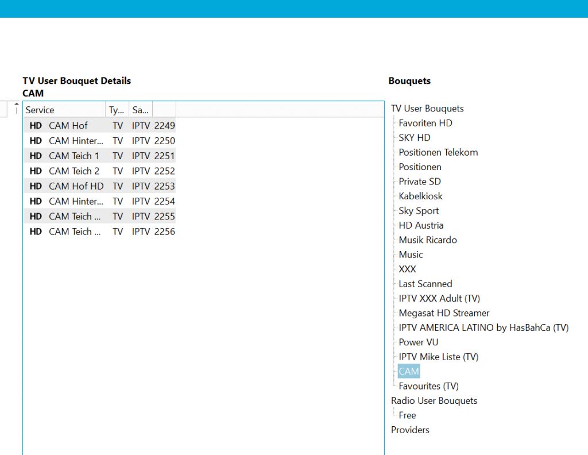Click the number 2252 cell

point(164,171)
